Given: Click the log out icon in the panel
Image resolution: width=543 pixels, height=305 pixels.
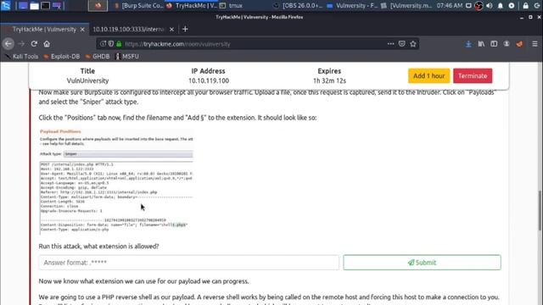Looking at the screenshot, I should [x=537, y=6].
